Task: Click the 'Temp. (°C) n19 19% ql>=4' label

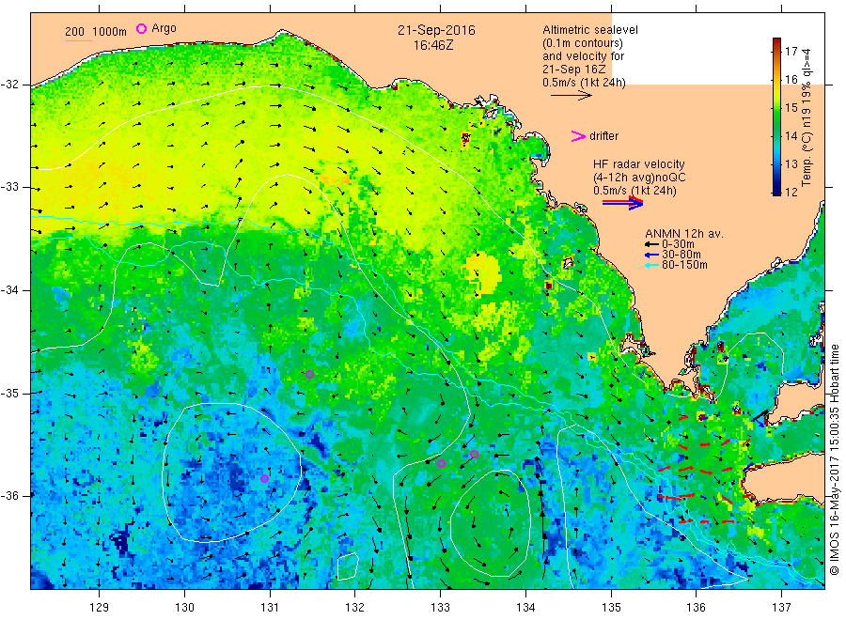Action: pos(807,117)
